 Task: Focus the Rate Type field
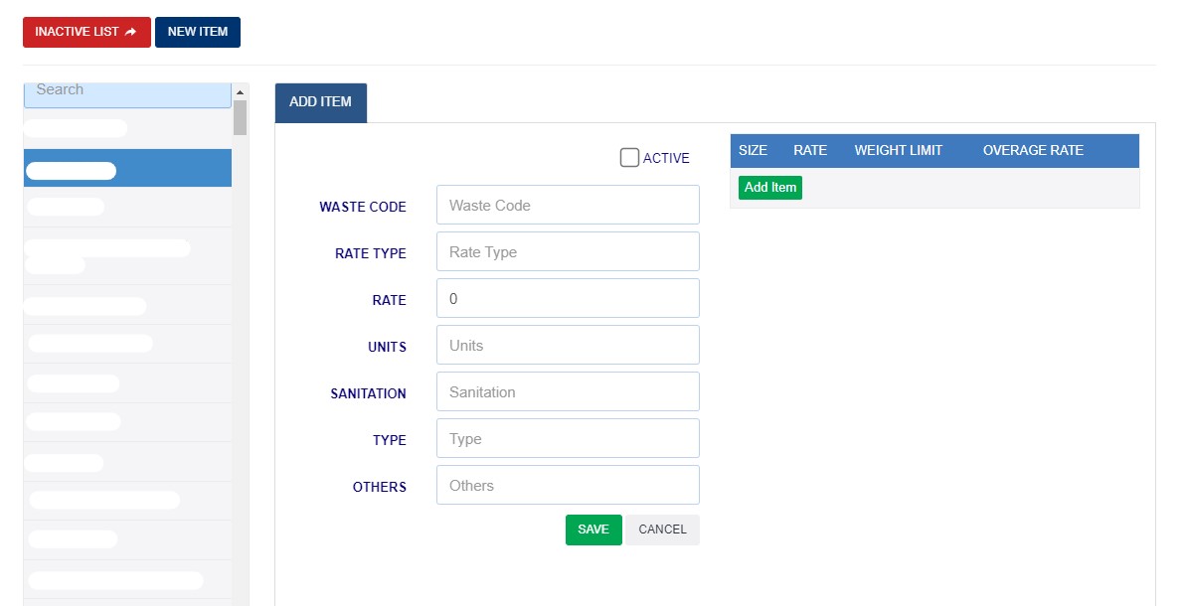point(568,252)
